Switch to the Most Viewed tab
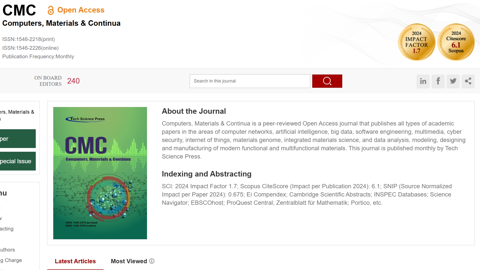Image resolution: width=480 pixels, height=270 pixels. click(x=129, y=261)
